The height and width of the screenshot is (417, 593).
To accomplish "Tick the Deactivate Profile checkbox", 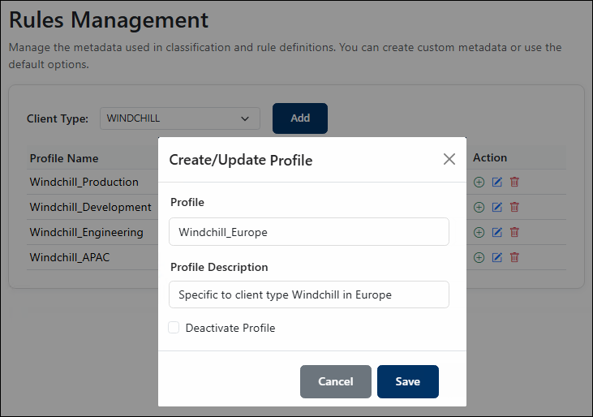I will [174, 328].
